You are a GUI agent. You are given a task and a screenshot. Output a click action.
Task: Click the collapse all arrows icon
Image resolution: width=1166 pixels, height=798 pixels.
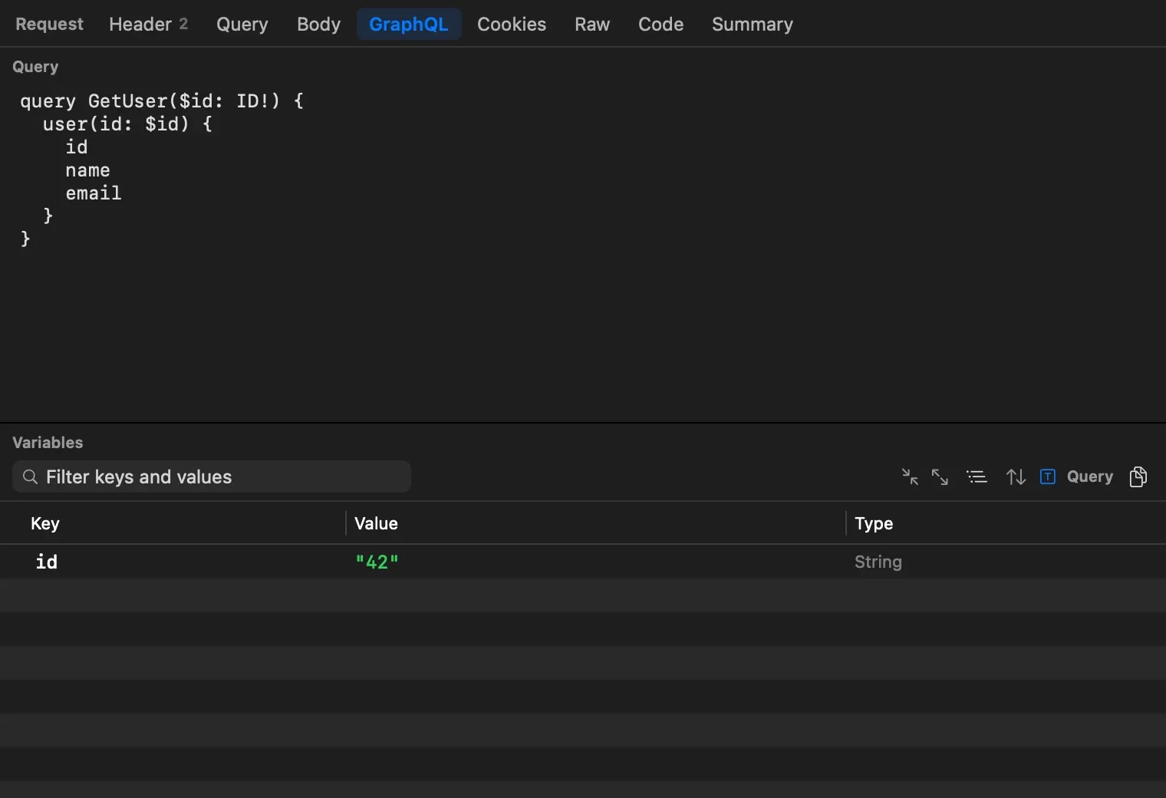tap(910, 476)
